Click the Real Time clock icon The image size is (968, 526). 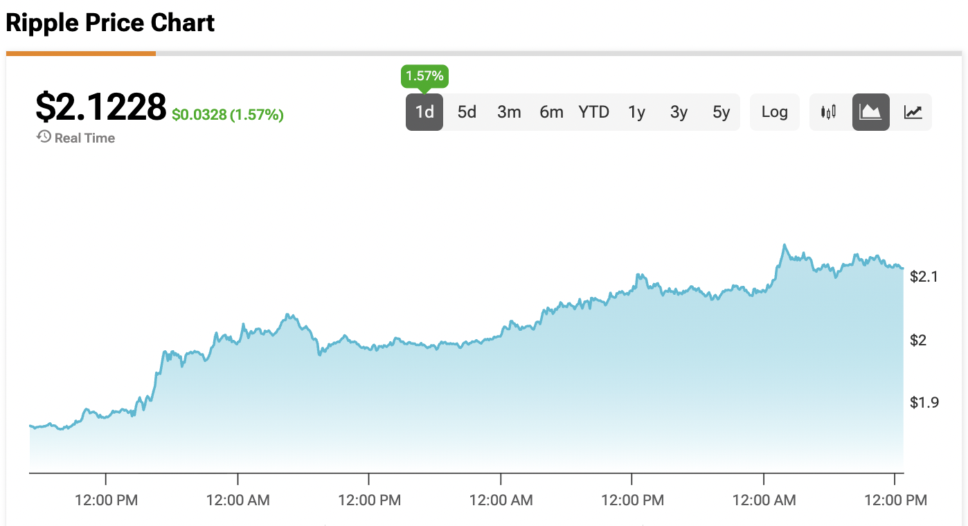(44, 137)
